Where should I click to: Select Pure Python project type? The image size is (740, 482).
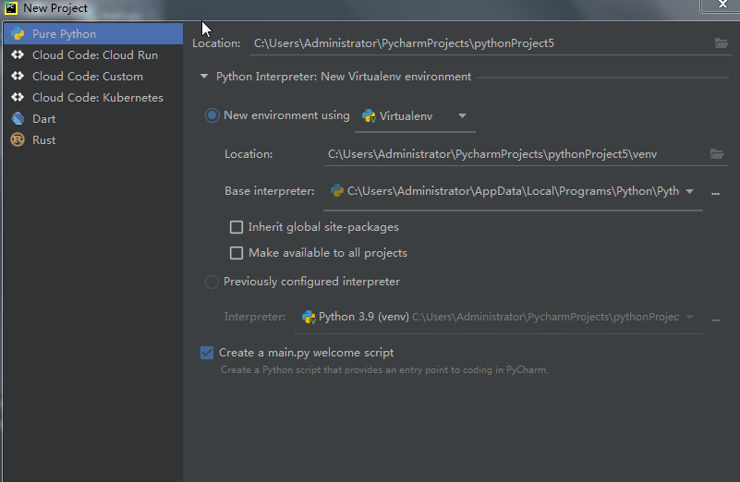tap(93, 34)
